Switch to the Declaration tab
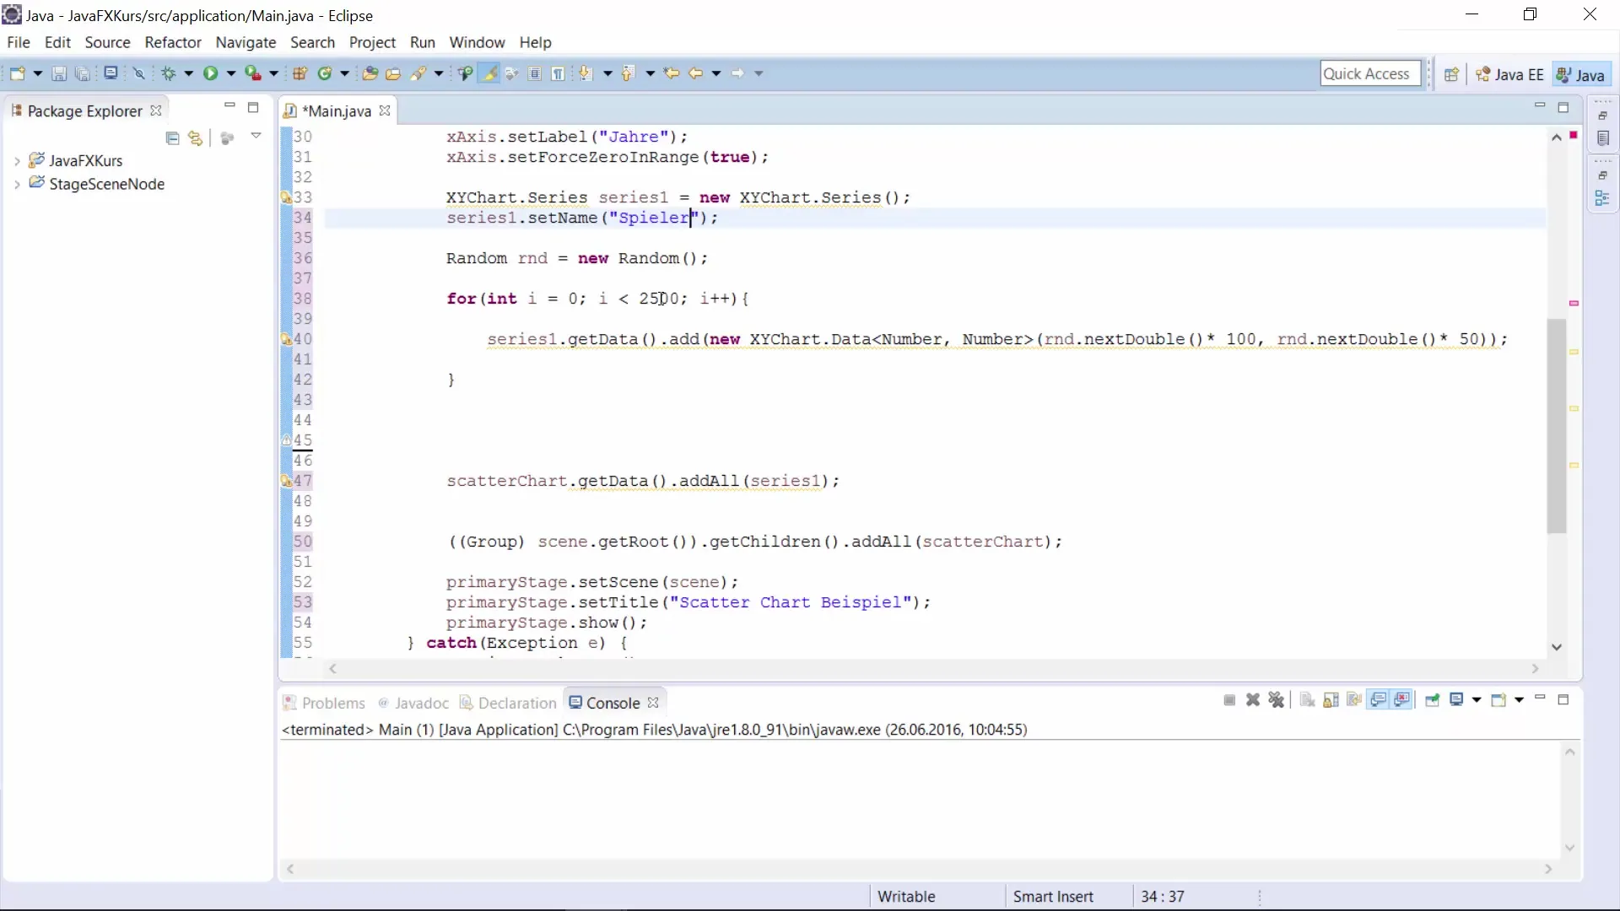This screenshot has width=1620, height=911. [x=508, y=703]
